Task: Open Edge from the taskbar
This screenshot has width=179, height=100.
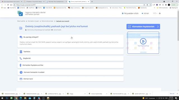Action: [21, 98]
